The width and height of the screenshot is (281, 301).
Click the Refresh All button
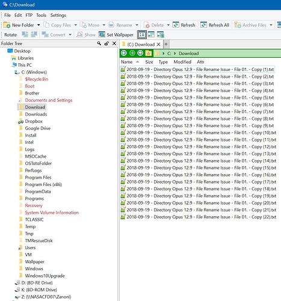click(x=215, y=25)
